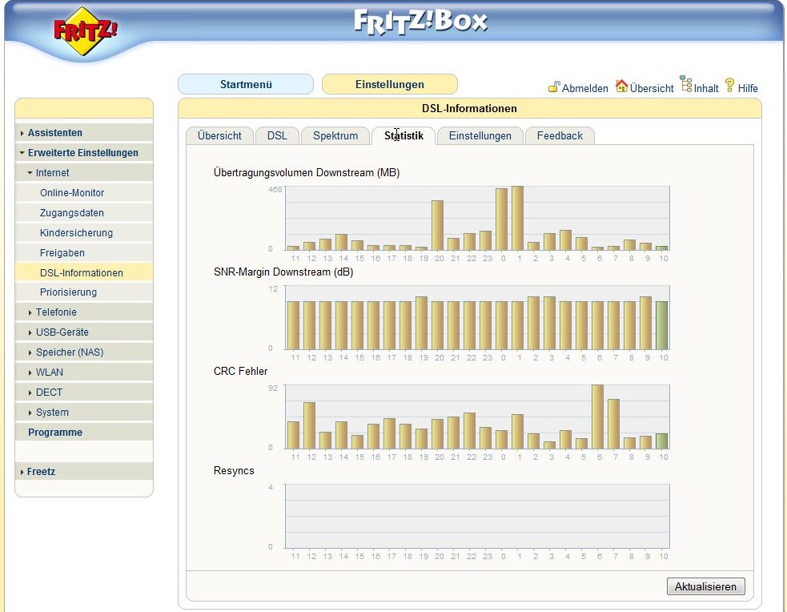Collapse the Internet submenu arrow
The image size is (787, 612).
30,173
